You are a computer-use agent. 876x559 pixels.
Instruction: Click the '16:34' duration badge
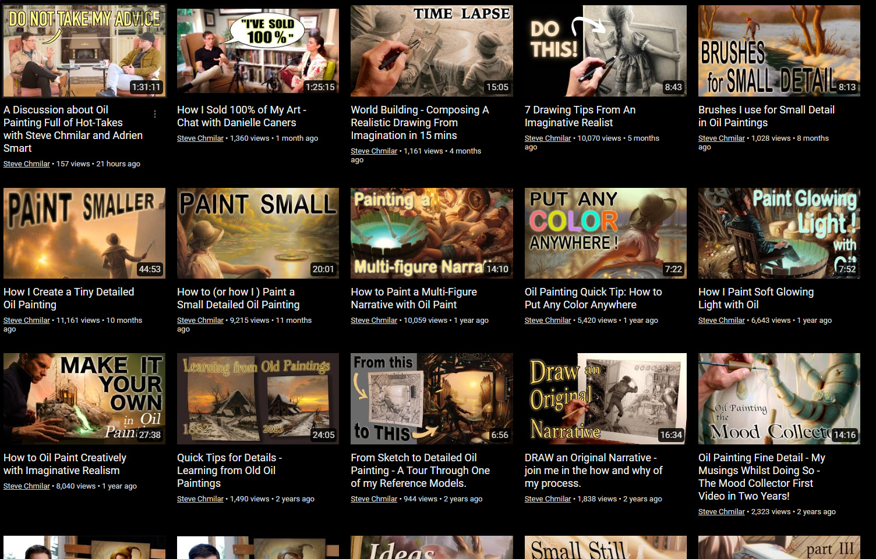tap(671, 435)
